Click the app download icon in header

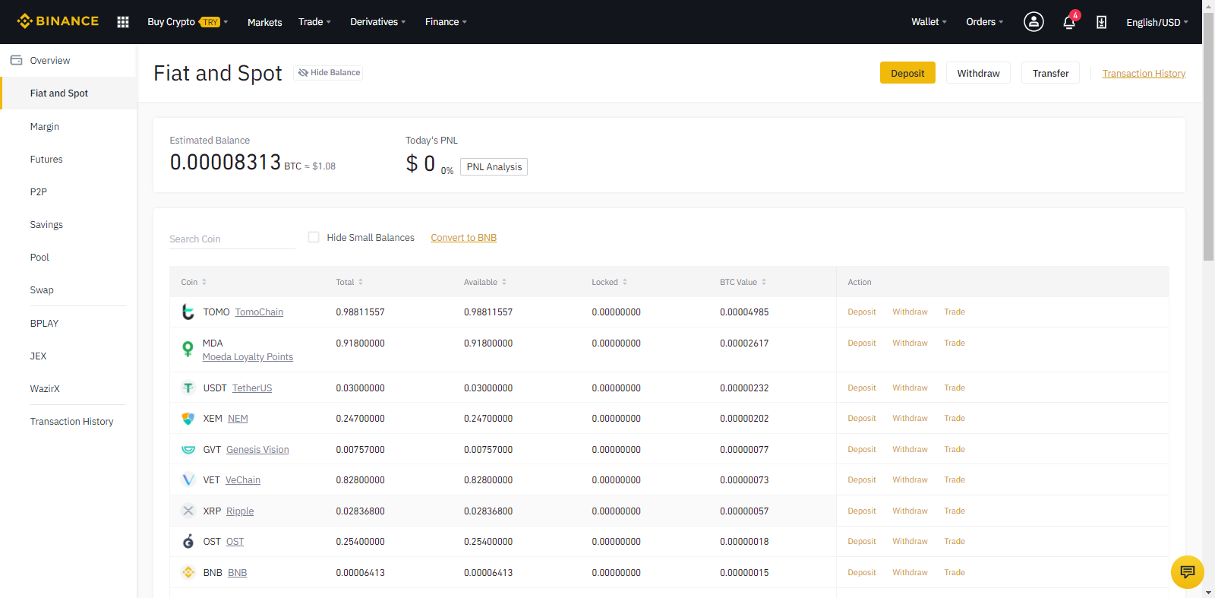pyautogui.click(x=1101, y=22)
